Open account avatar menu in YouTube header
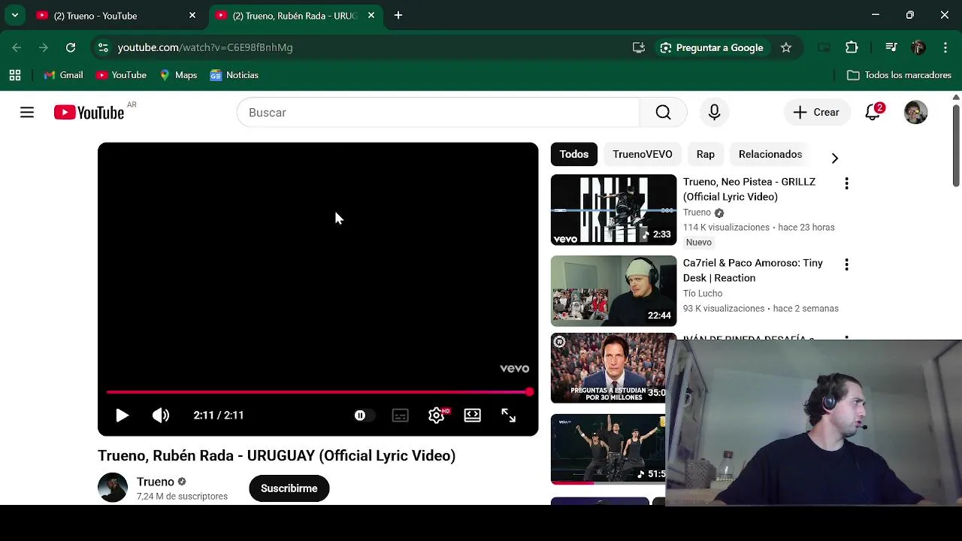This screenshot has height=541, width=962. (x=915, y=113)
